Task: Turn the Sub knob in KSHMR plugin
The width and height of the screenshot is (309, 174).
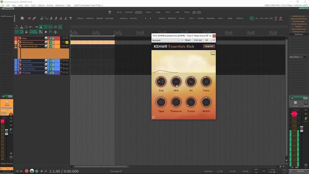Action: tap(161, 82)
